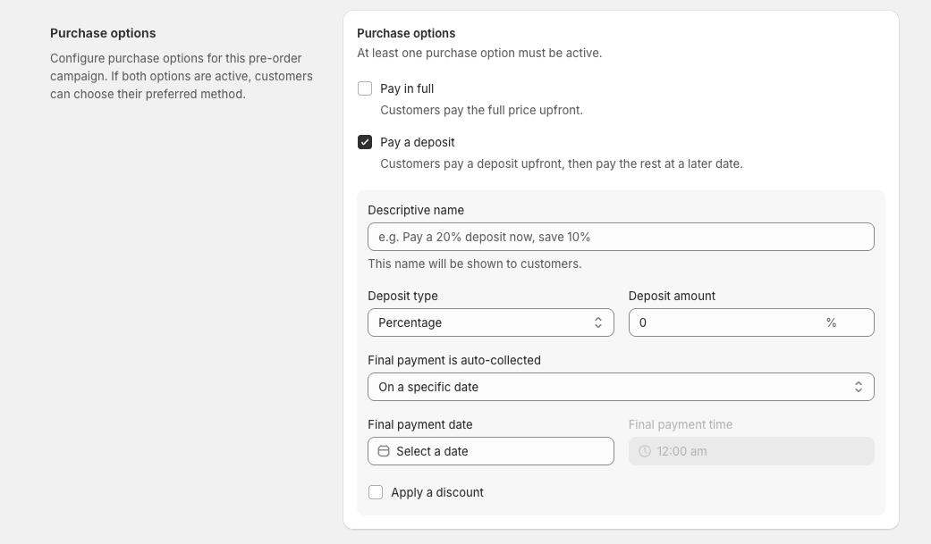Click inside the Descriptive name field

[x=621, y=236]
